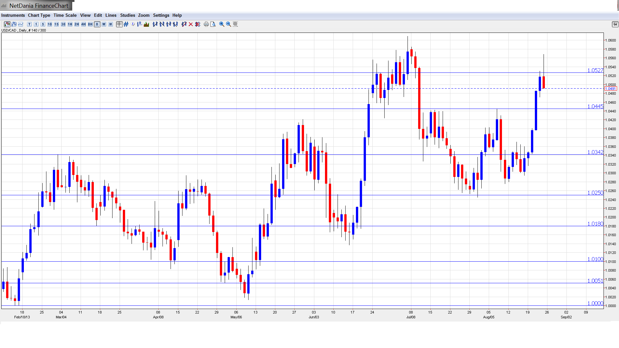Image resolution: width=619 pixels, height=348 pixels.
Task: Select the Weekly time scale button
Action: pos(104,24)
